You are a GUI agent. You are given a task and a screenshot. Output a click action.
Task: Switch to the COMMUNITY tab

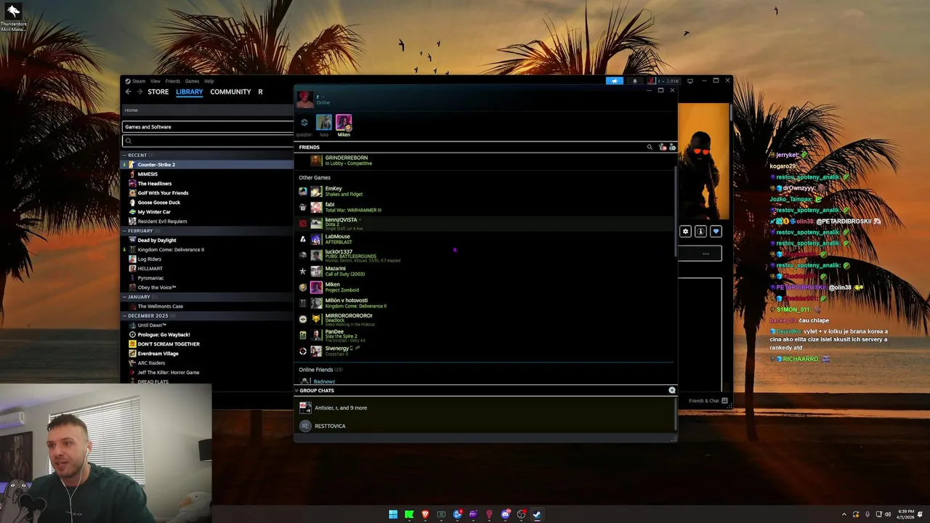[x=230, y=92]
